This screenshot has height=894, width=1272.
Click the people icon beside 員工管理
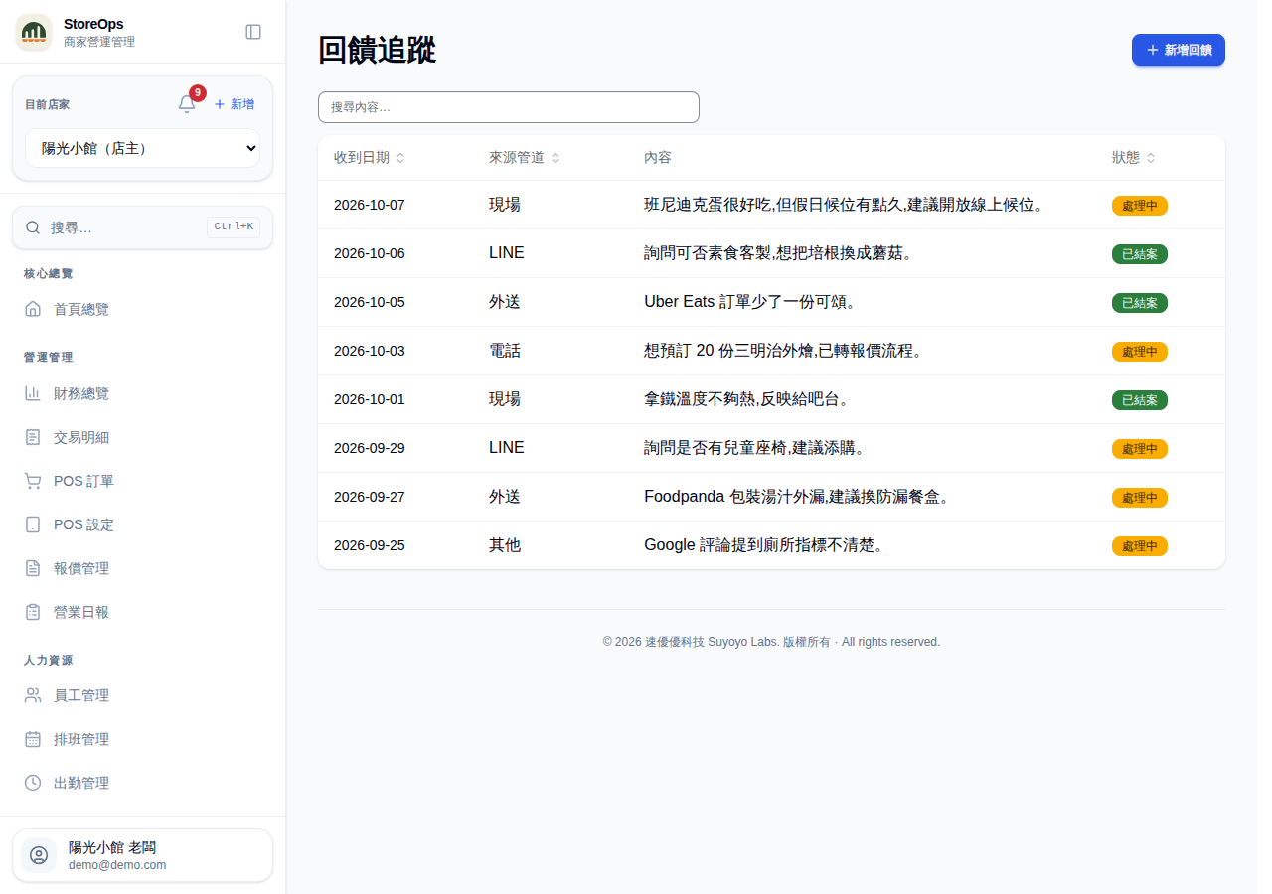point(33,695)
